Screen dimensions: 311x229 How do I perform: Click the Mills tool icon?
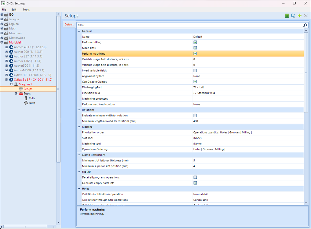pyautogui.click(x=26, y=98)
